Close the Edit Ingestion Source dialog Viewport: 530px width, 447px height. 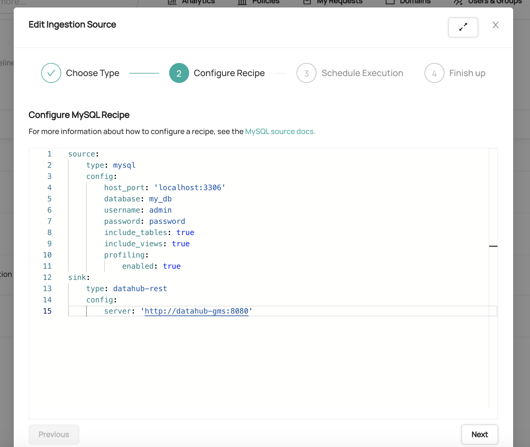(495, 25)
